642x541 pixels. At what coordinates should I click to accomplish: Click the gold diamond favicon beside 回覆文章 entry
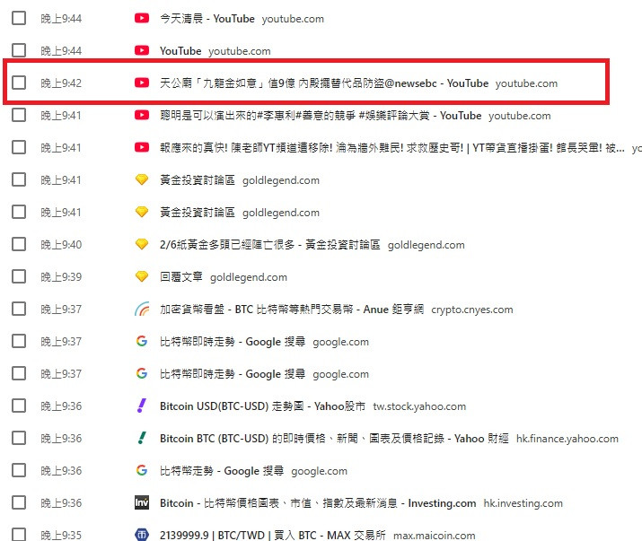coord(142,276)
